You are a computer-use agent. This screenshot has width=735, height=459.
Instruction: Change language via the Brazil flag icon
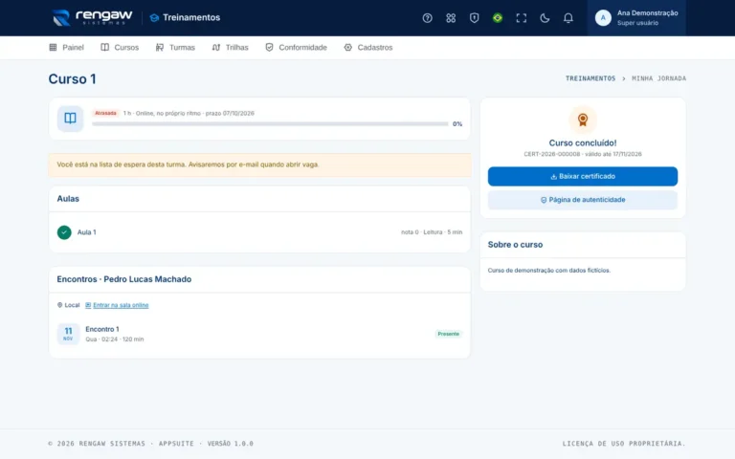(498, 18)
